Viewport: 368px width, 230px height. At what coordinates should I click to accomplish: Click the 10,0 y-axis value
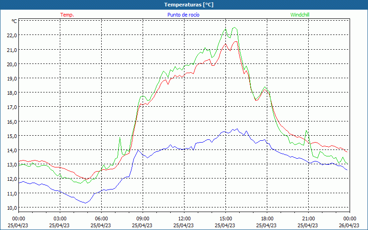(x=12, y=208)
